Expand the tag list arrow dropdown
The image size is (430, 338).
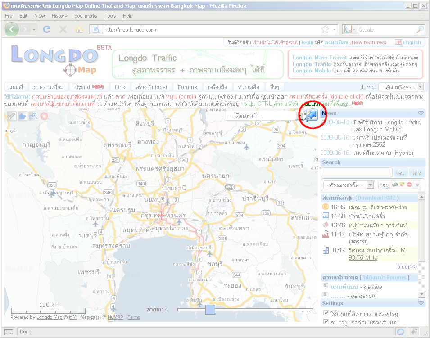pos(417,185)
